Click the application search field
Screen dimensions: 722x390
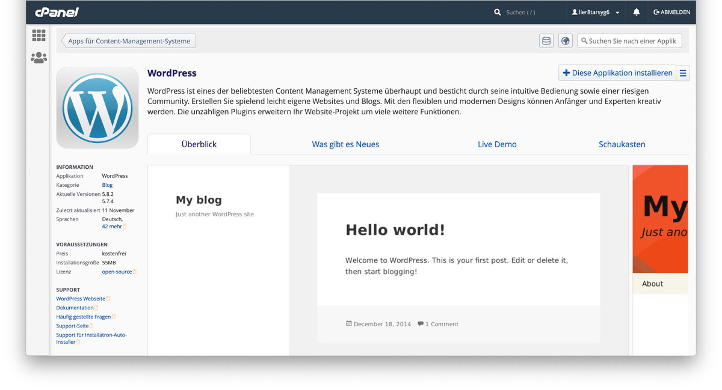click(629, 41)
